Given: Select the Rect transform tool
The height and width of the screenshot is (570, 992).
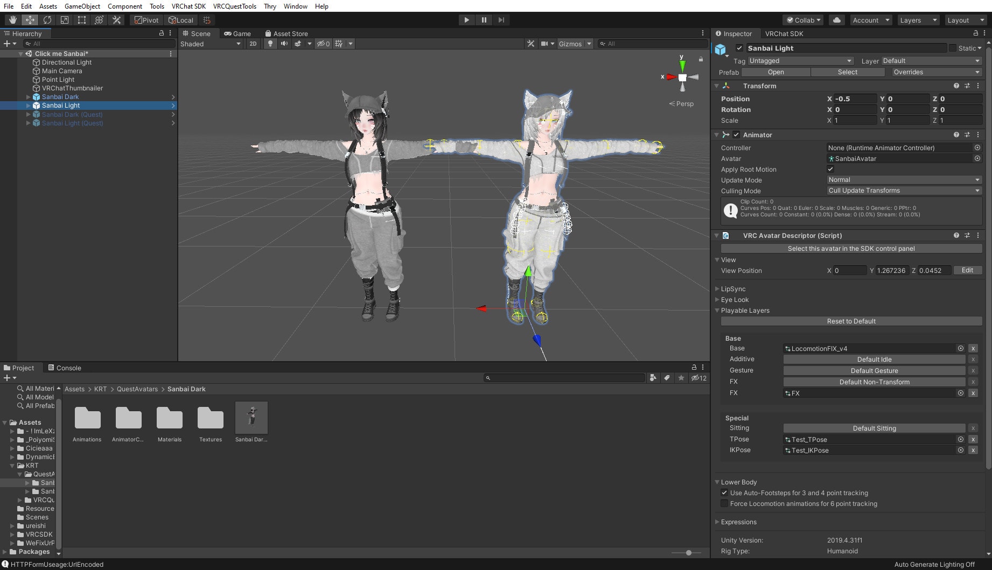Looking at the screenshot, I should point(81,20).
